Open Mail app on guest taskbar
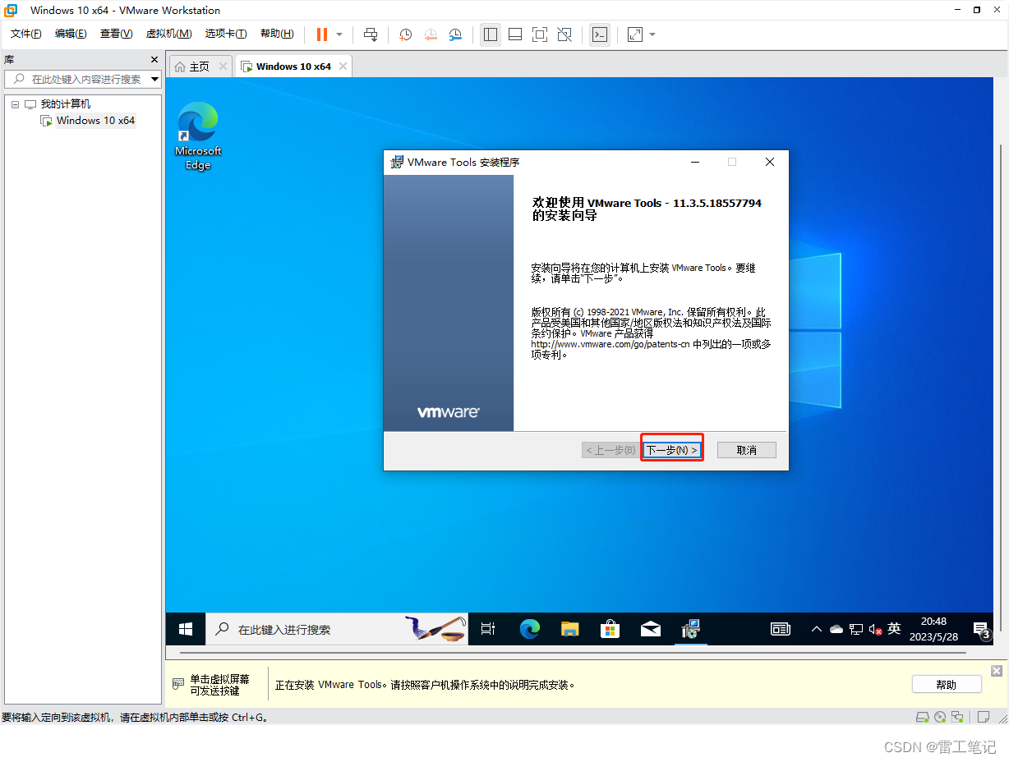Viewport: 1009px width, 762px height. tap(651, 629)
